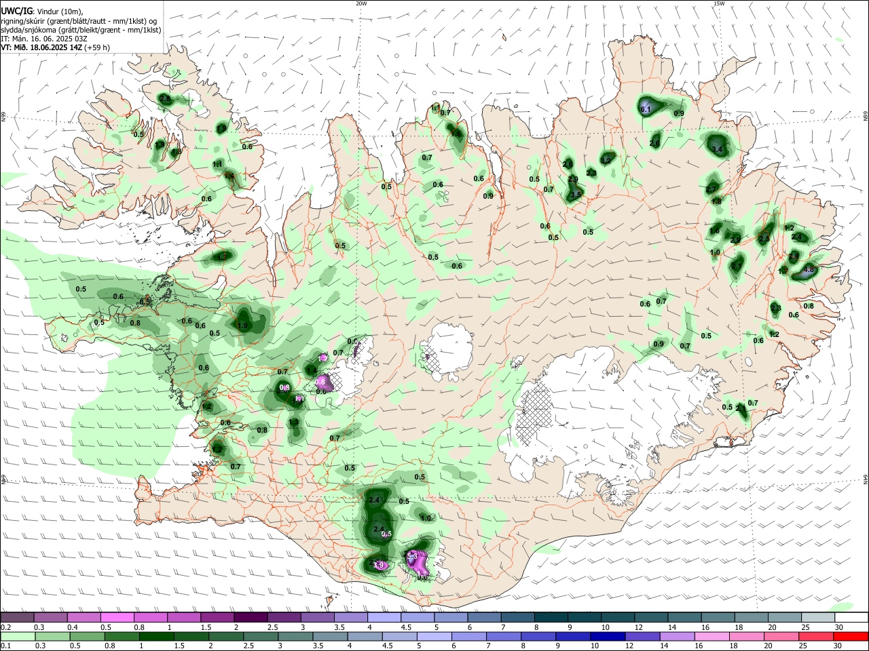Select the dark mauve 0.2 swatch in upper legend row
Image resolution: width=869 pixels, height=651 pixels.
click(17, 618)
